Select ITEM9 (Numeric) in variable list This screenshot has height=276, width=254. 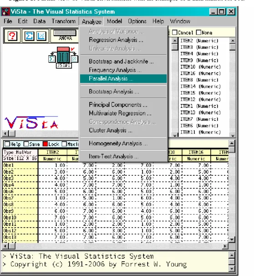point(199,61)
